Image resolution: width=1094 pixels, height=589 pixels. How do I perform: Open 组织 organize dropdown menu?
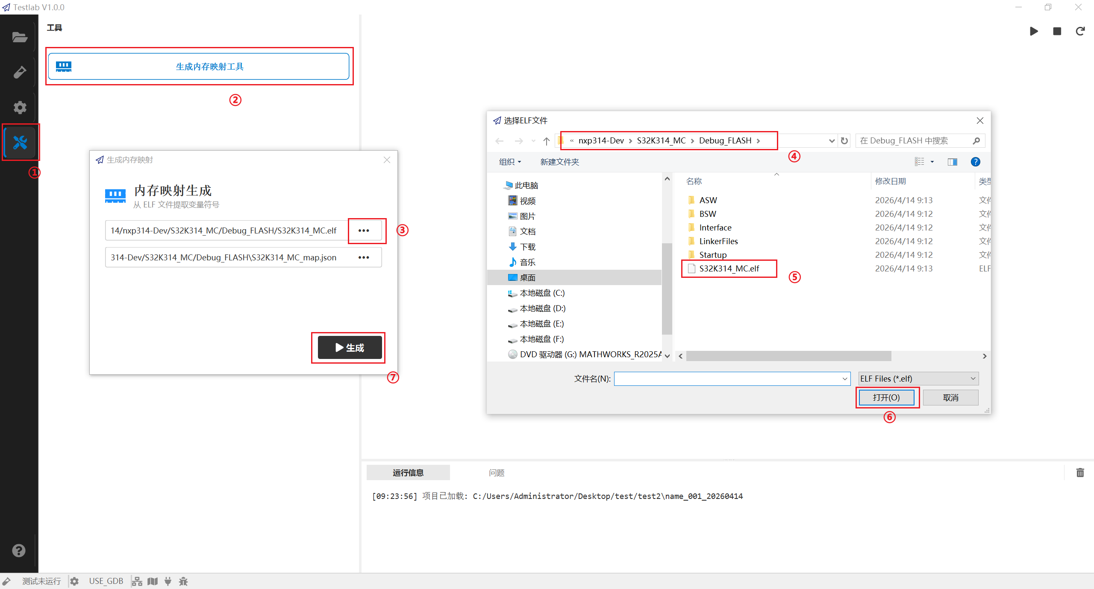pyautogui.click(x=510, y=162)
